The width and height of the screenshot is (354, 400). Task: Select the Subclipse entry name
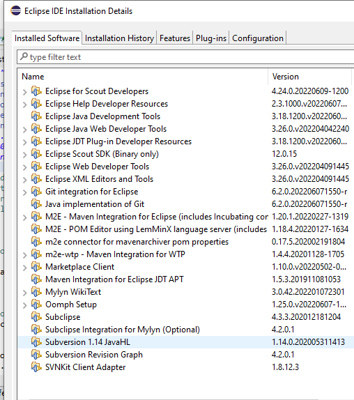point(63,317)
